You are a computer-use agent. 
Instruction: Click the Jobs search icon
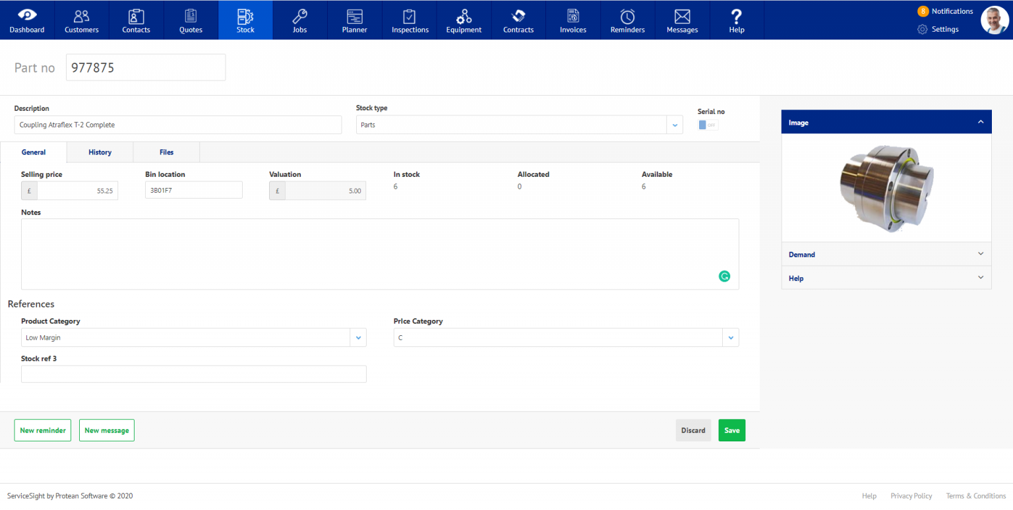(x=299, y=15)
